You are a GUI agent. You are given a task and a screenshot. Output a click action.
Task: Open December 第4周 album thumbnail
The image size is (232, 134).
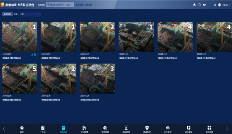tap(20, 37)
